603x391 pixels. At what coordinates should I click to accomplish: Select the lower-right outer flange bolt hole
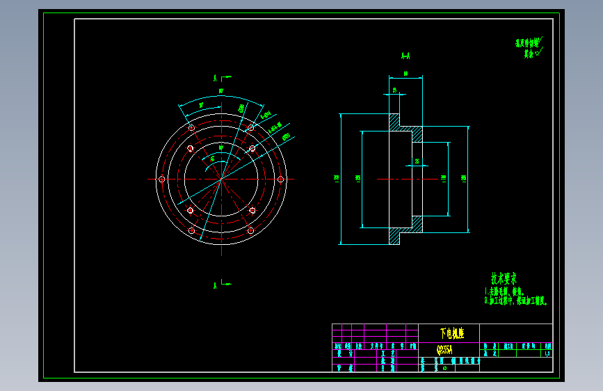[251, 230]
